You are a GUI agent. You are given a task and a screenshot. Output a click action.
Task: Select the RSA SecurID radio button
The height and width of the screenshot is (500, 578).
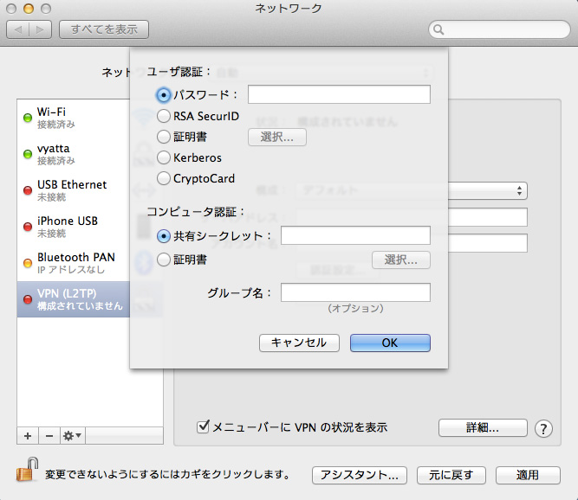click(164, 116)
